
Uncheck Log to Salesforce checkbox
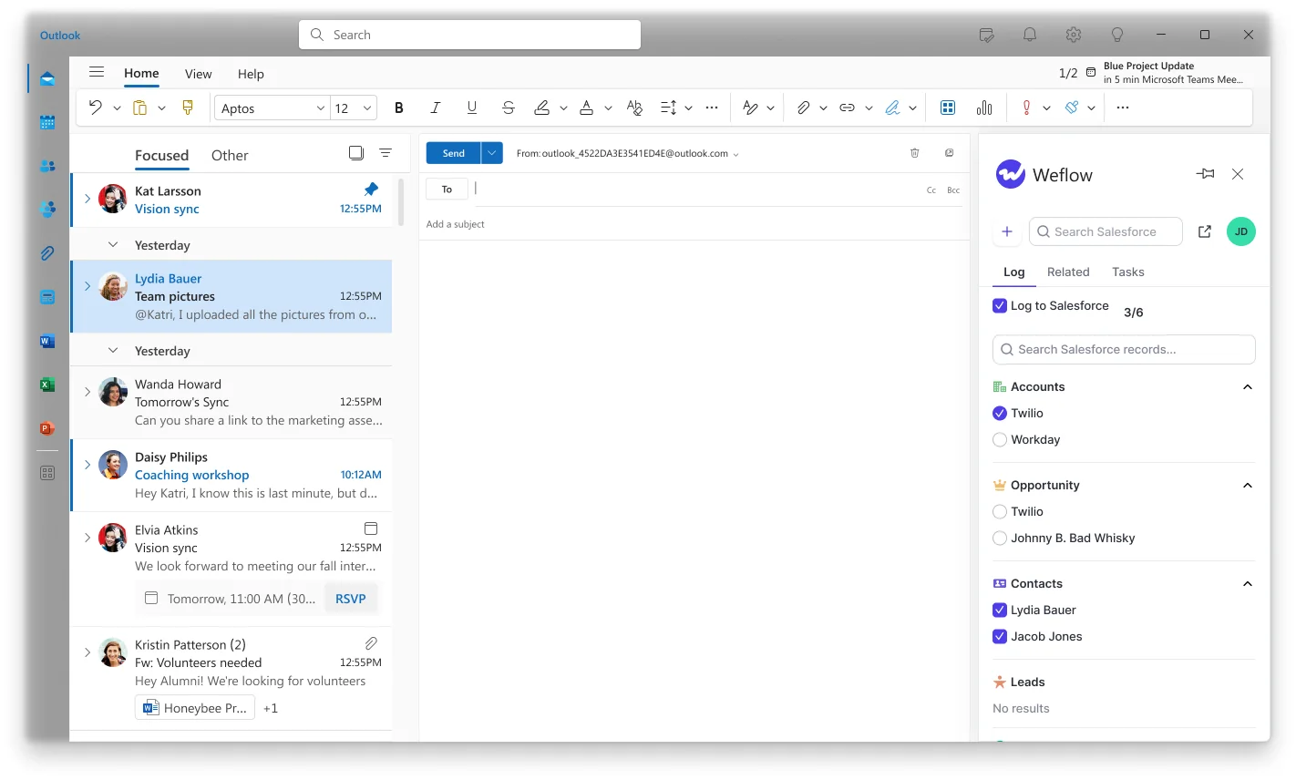pyautogui.click(x=1000, y=306)
